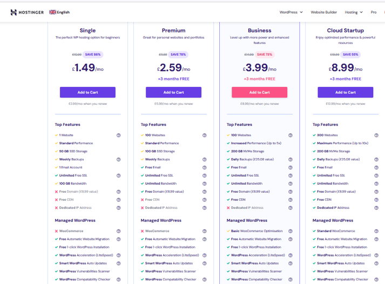The width and height of the screenshot is (385, 284).
Task: Add the Premium plan to cart
Action: tap(173, 92)
